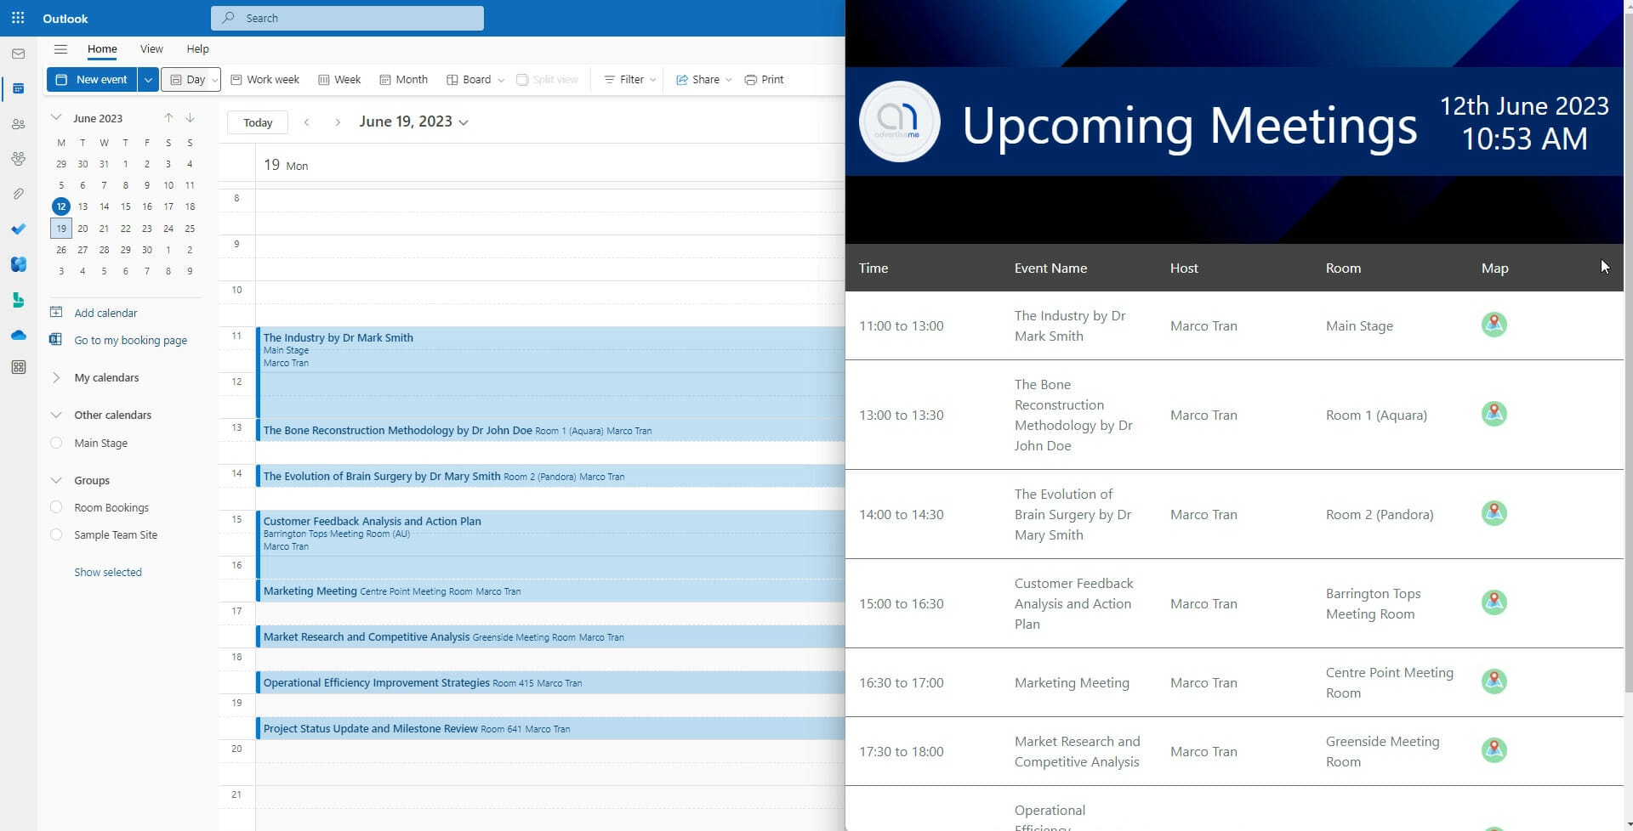
Task: Click the Today button
Action: pyautogui.click(x=257, y=122)
